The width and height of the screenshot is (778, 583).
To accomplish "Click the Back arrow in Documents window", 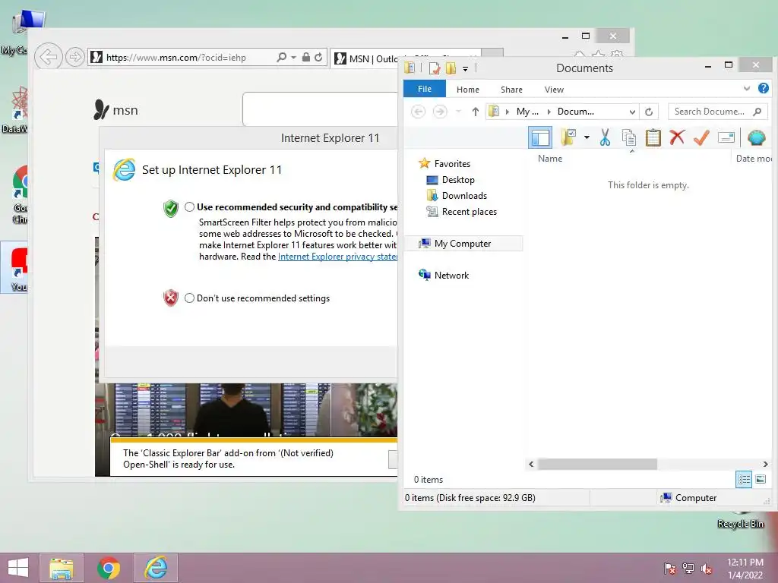I will [419, 112].
